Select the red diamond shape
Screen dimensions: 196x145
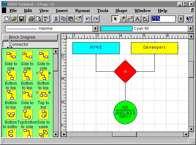125,71
